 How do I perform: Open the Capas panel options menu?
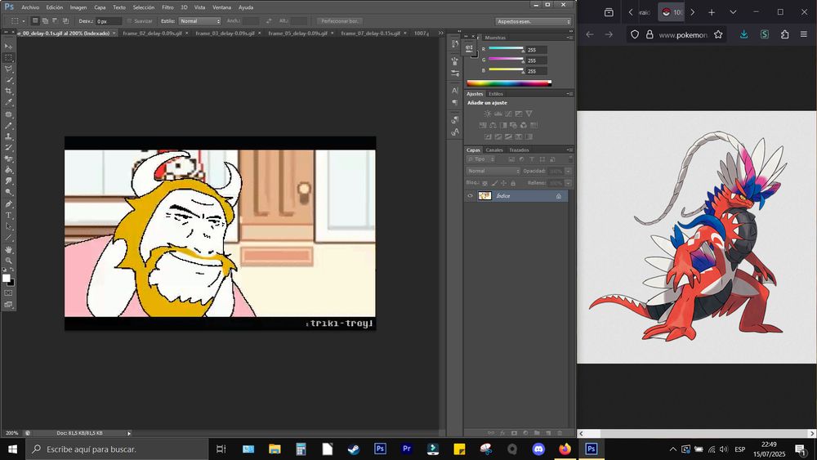569,150
